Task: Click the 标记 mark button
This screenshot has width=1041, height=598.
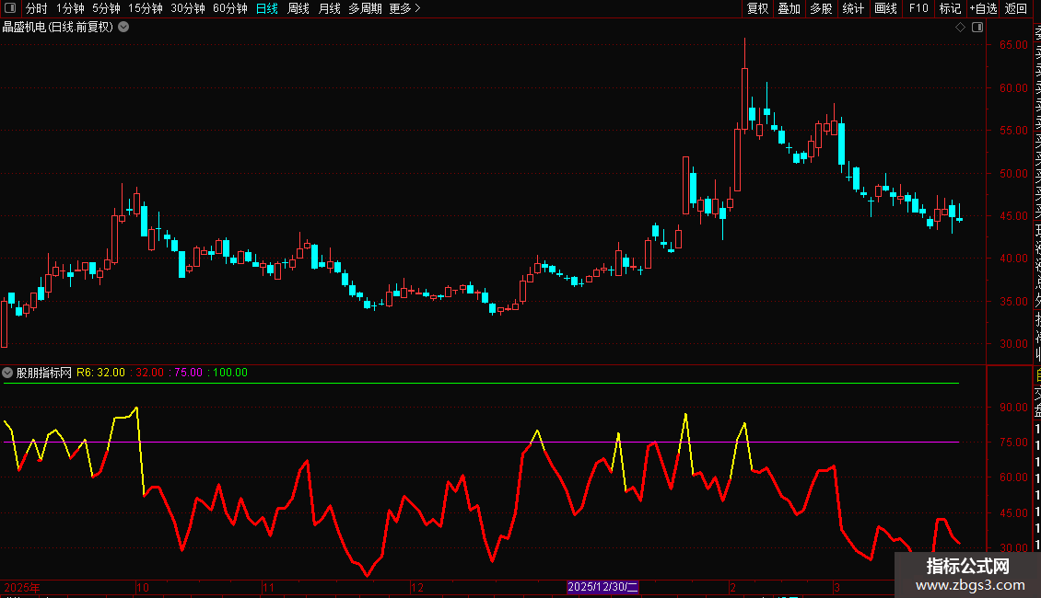Action: coord(950,8)
